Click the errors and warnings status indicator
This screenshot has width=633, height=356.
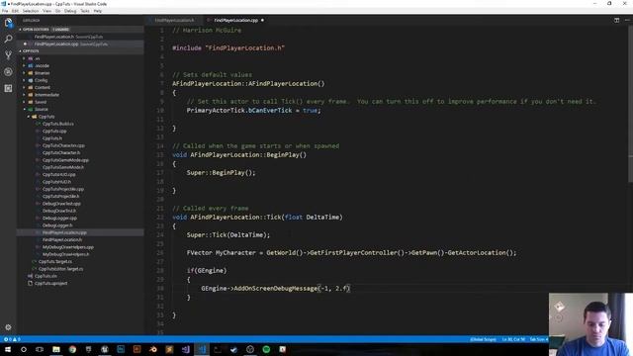coord(12,339)
